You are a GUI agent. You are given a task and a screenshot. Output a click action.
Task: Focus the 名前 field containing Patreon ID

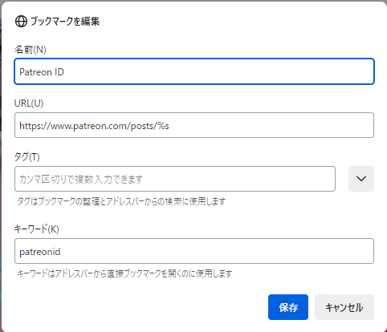click(x=194, y=71)
